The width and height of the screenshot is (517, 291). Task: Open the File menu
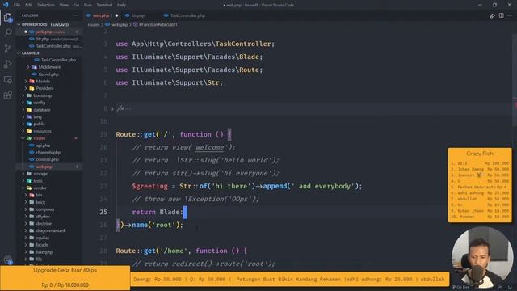point(17,5)
